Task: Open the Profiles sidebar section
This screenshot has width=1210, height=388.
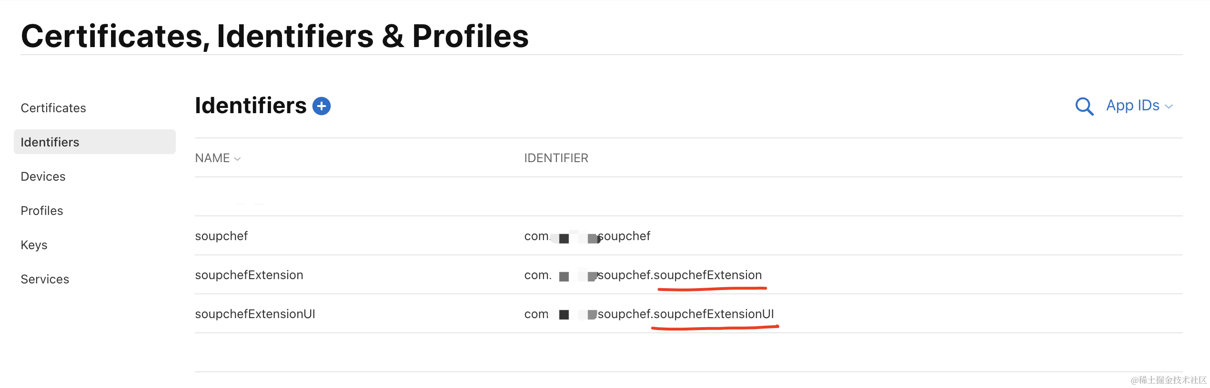Action: 42,211
